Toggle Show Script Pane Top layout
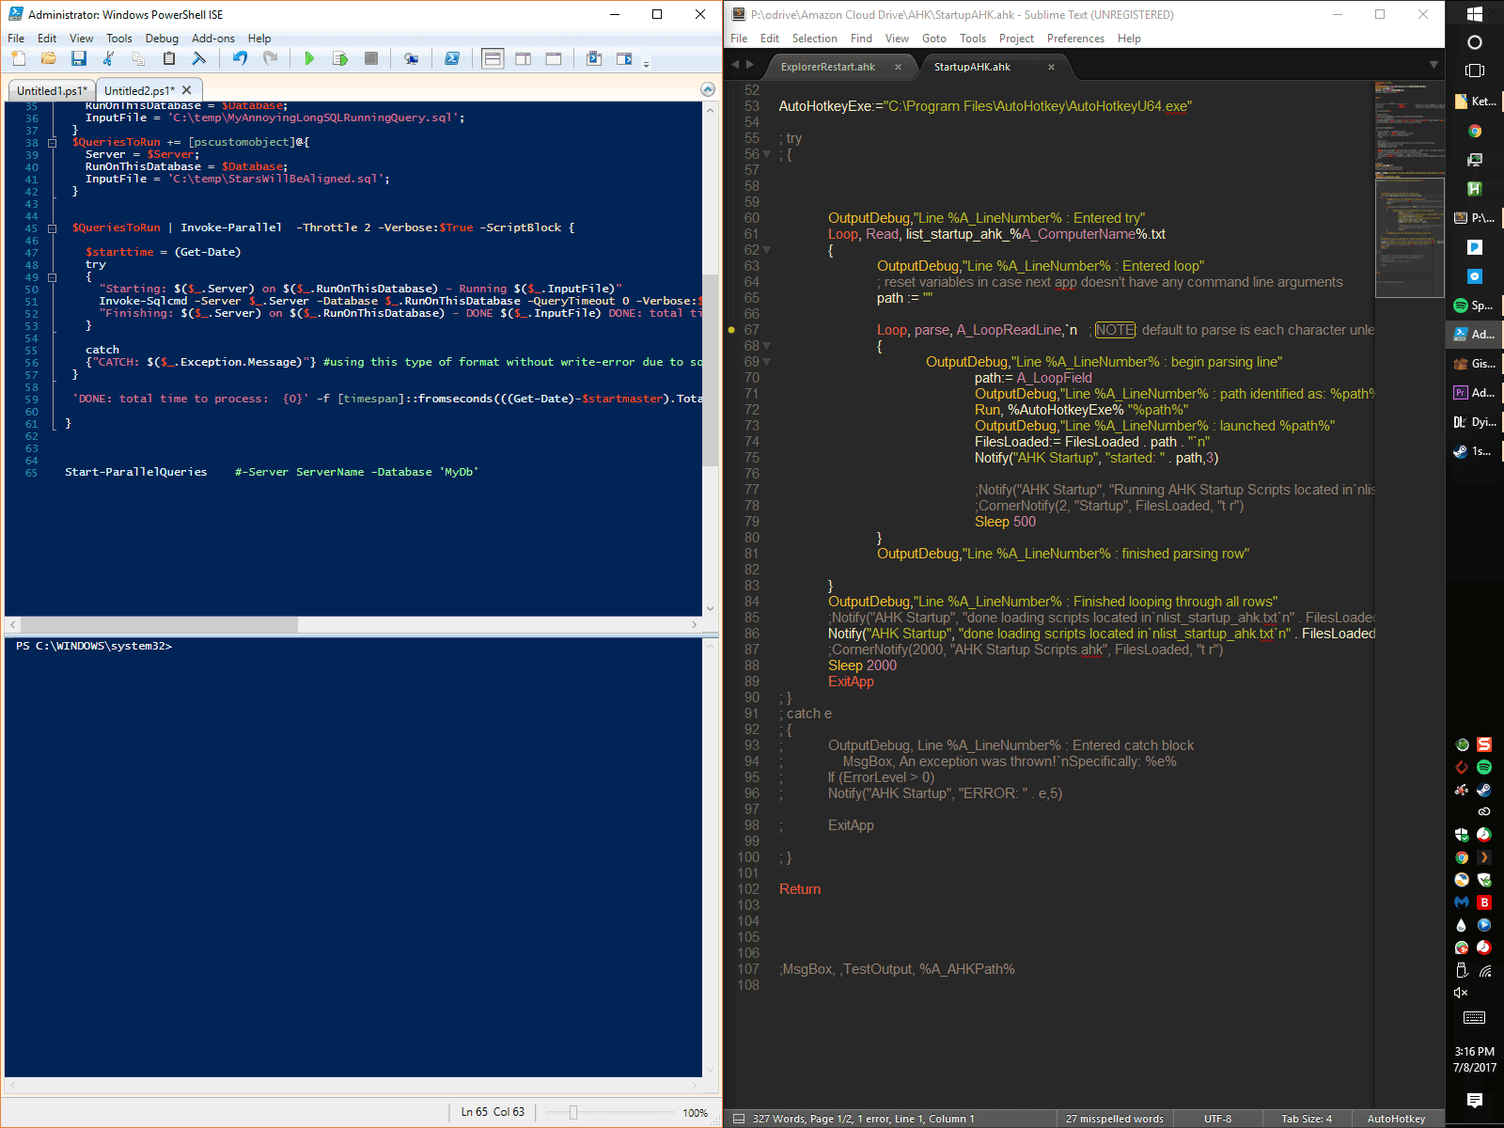This screenshot has width=1504, height=1128. (x=493, y=58)
